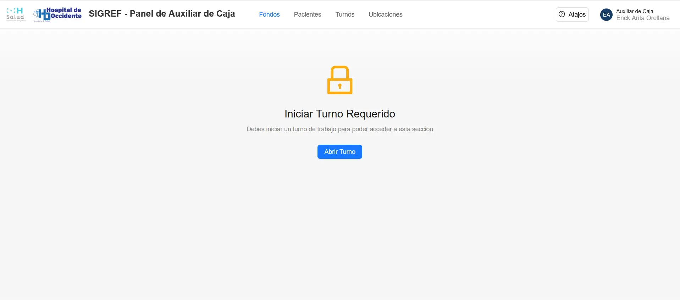Click the SIGREF panel title text
The height and width of the screenshot is (300, 680).
click(162, 14)
